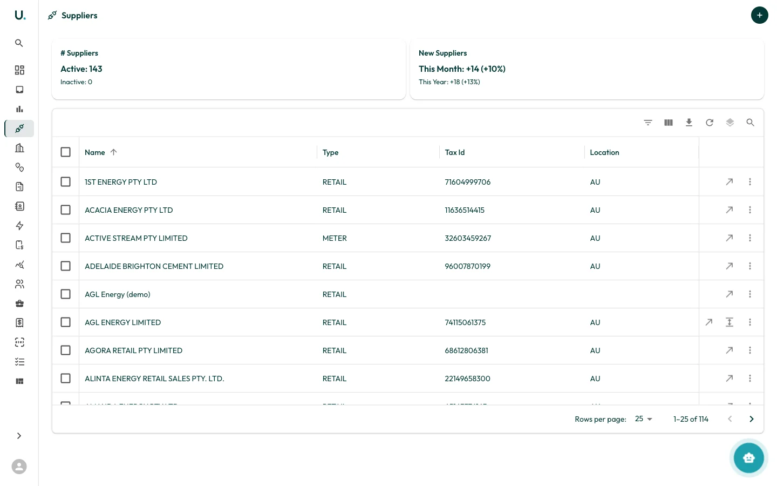Toggle the select-all checkbox in header

[x=66, y=152]
